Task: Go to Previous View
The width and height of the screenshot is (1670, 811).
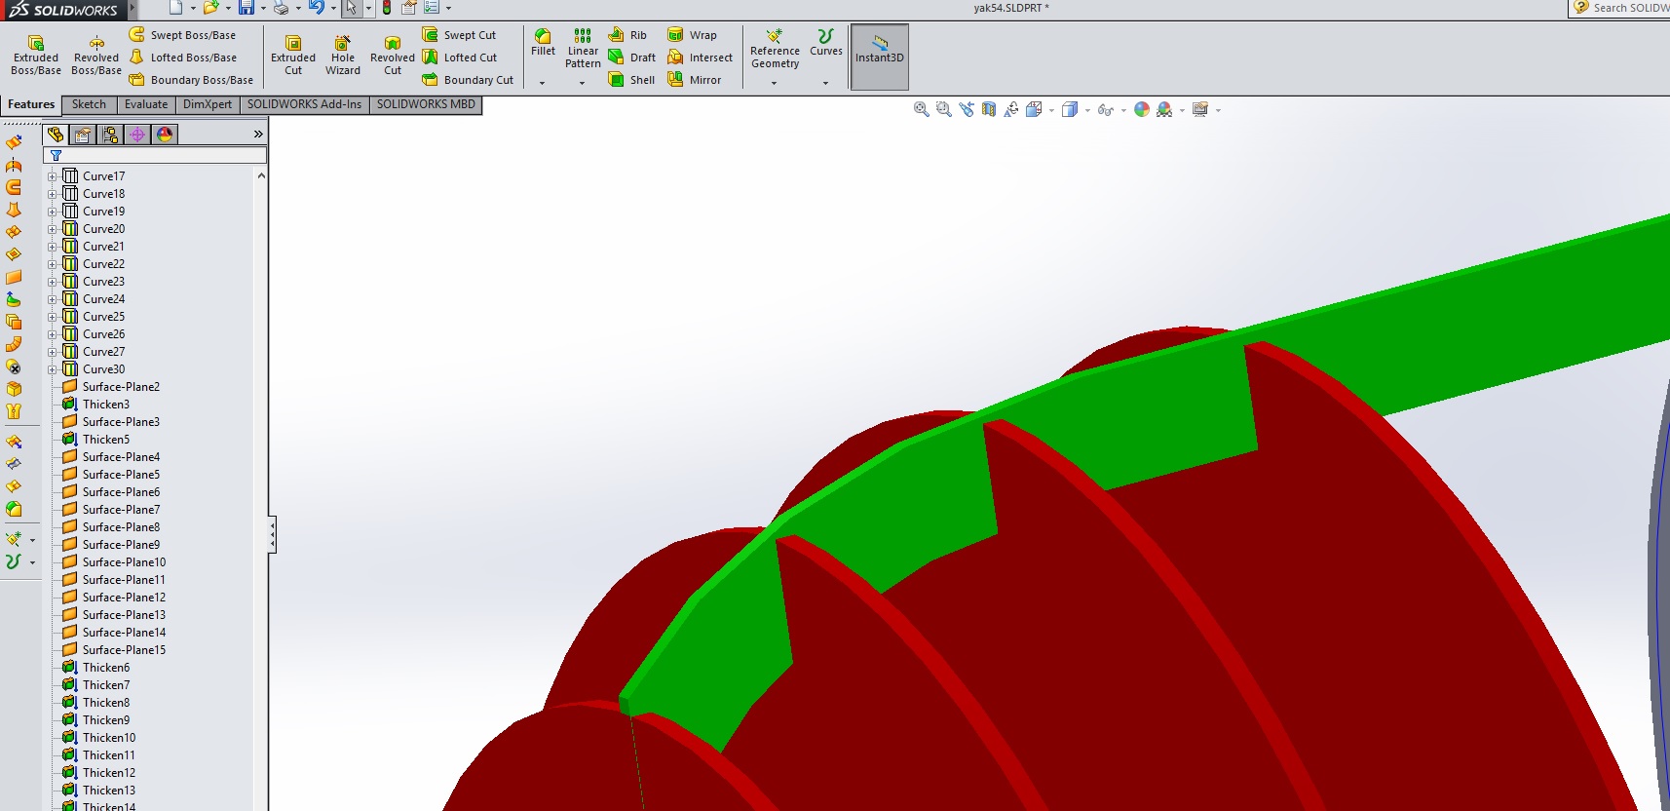Action: tap(966, 109)
